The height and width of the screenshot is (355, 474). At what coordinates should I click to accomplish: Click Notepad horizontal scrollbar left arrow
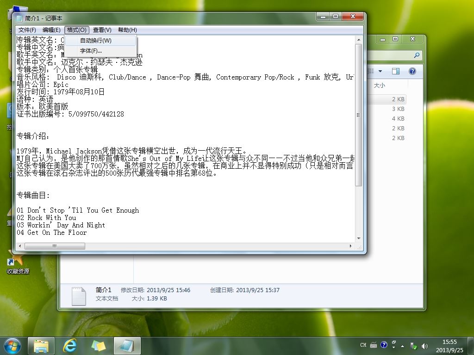click(20, 246)
